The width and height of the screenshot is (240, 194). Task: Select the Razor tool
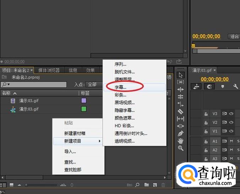180,112
